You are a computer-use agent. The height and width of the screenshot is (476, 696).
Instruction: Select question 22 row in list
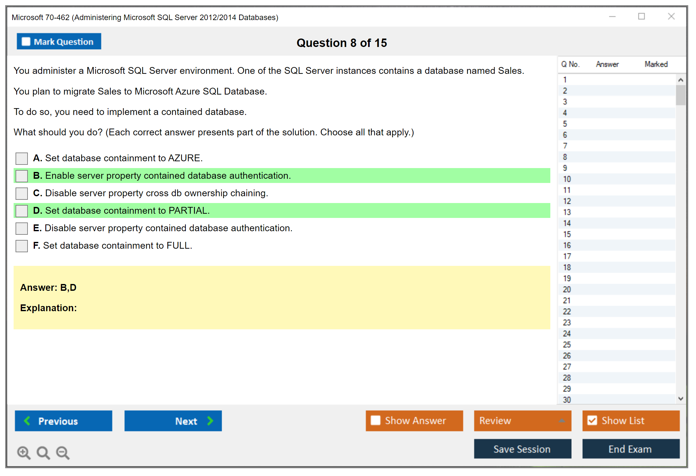click(567, 312)
